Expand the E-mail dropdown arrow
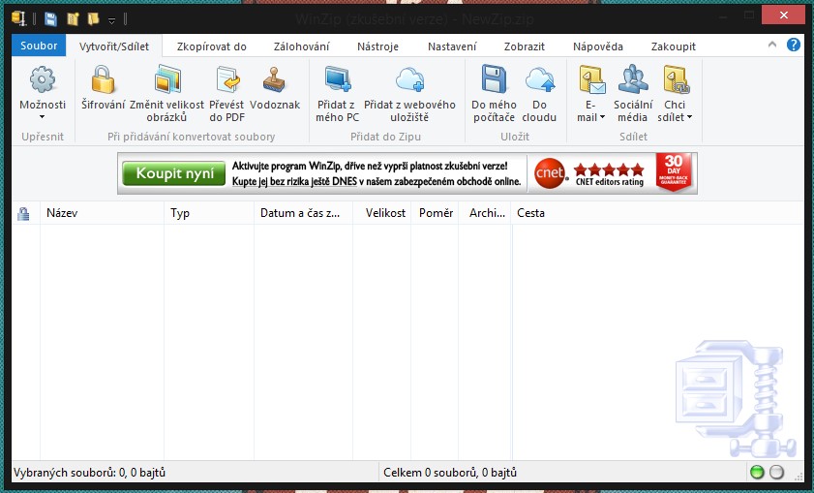The image size is (814, 493). tap(602, 117)
